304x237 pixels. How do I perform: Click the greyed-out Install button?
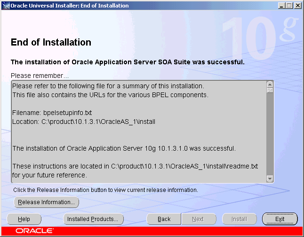point(240,219)
